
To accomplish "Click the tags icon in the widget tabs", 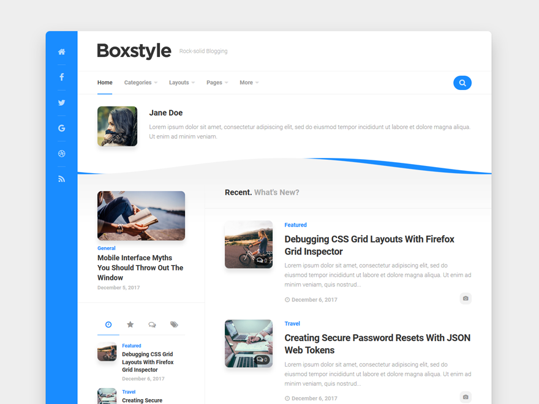I will click(x=174, y=324).
